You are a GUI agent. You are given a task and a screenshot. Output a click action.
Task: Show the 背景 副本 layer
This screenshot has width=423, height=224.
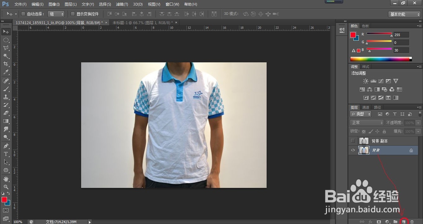tap(353, 140)
